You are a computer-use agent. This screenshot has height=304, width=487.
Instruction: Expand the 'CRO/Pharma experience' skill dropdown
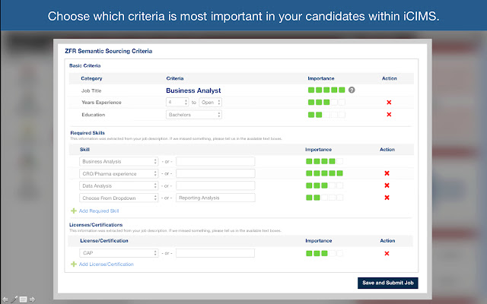[x=119, y=173]
